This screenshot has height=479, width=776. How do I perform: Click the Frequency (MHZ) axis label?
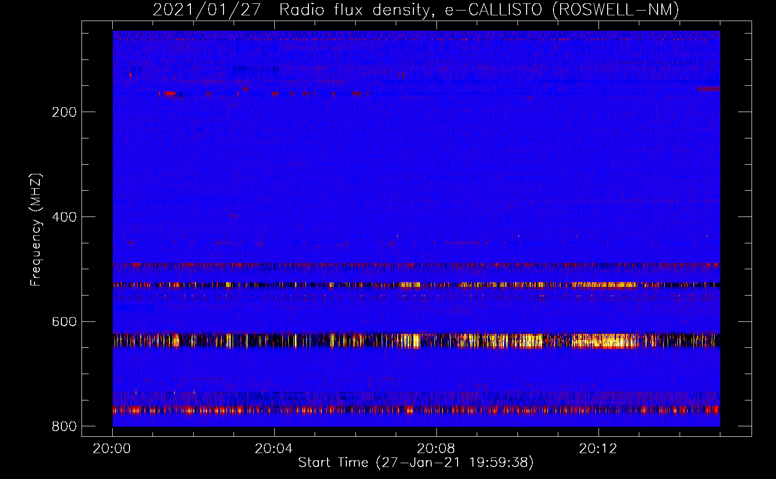36,230
